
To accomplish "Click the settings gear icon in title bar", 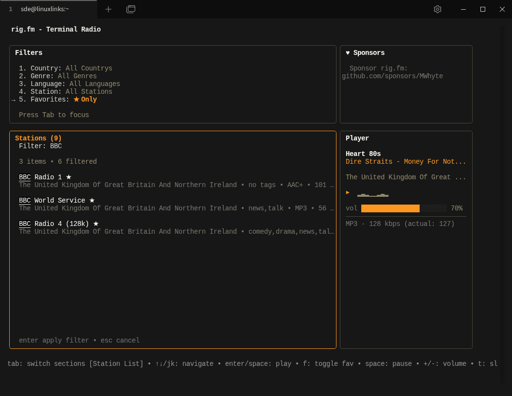I will point(437,9).
